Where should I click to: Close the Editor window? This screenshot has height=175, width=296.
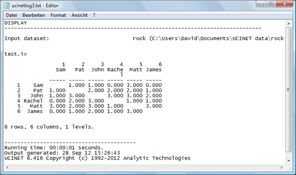pyautogui.click(x=285, y=4)
